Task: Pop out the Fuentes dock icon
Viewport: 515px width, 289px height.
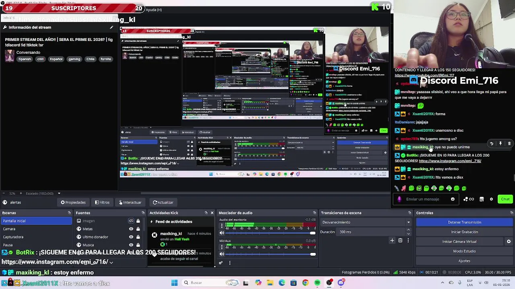Action: (x=143, y=213)
